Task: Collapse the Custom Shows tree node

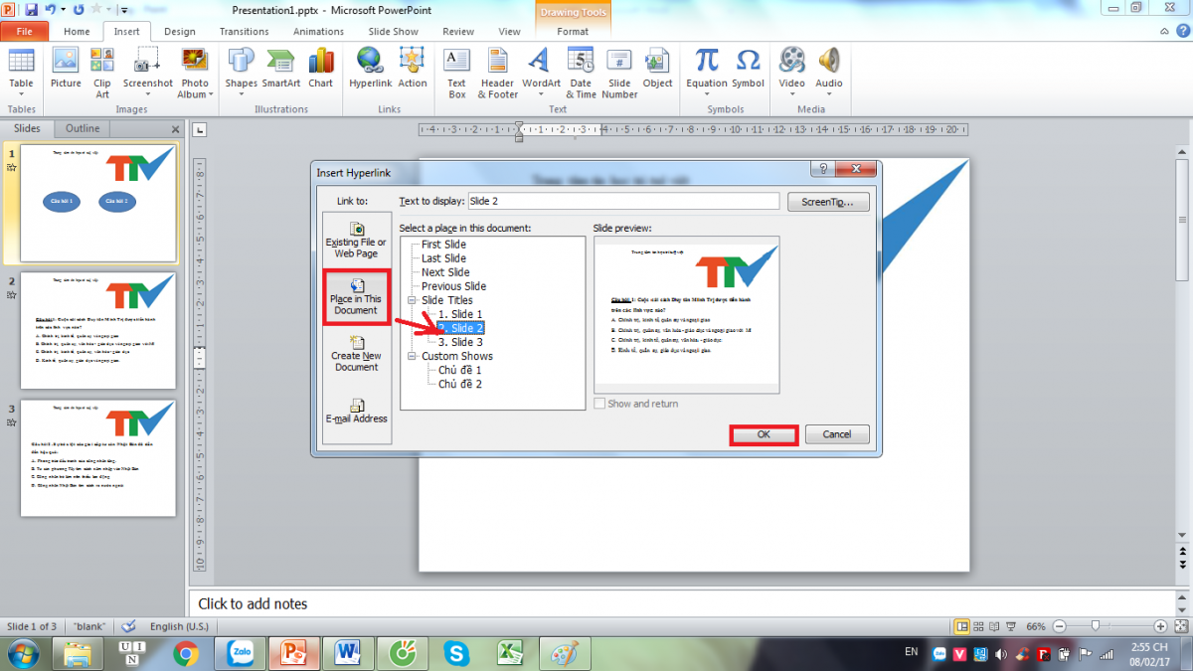Action: click(x=412, y=356)
